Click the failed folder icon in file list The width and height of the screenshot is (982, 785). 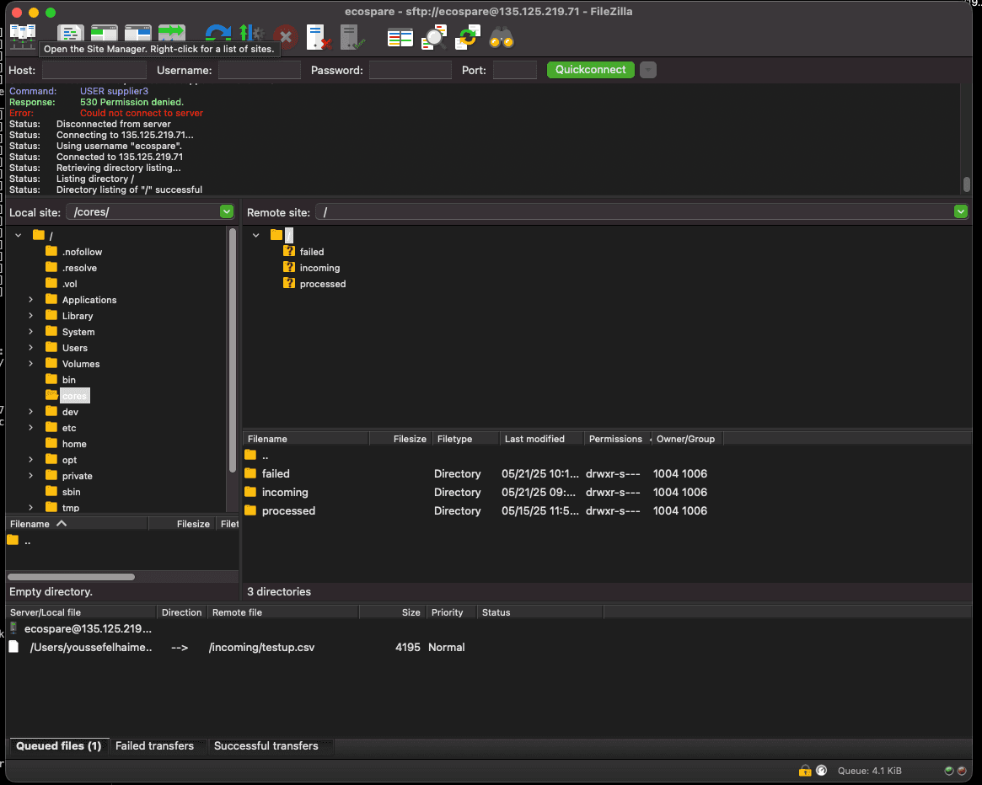tap(250, 473)
